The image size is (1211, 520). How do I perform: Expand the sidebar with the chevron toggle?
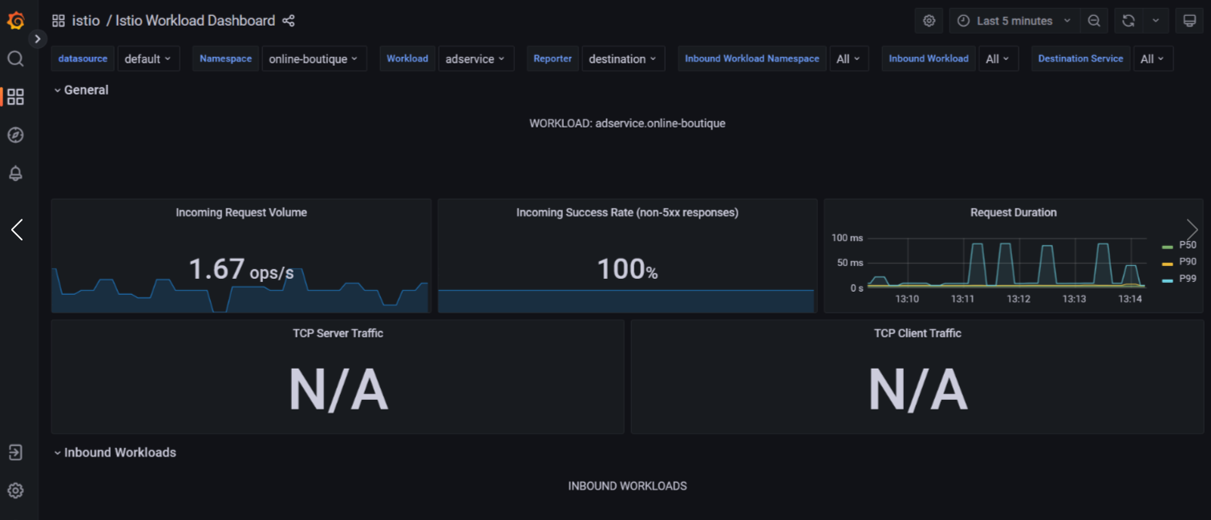tap(38, 38)
